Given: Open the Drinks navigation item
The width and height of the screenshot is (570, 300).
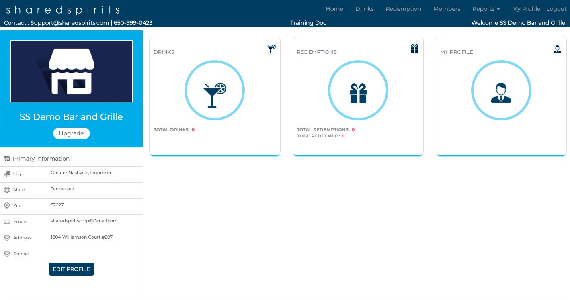Looking at the screenshot, I should (365, 9).
